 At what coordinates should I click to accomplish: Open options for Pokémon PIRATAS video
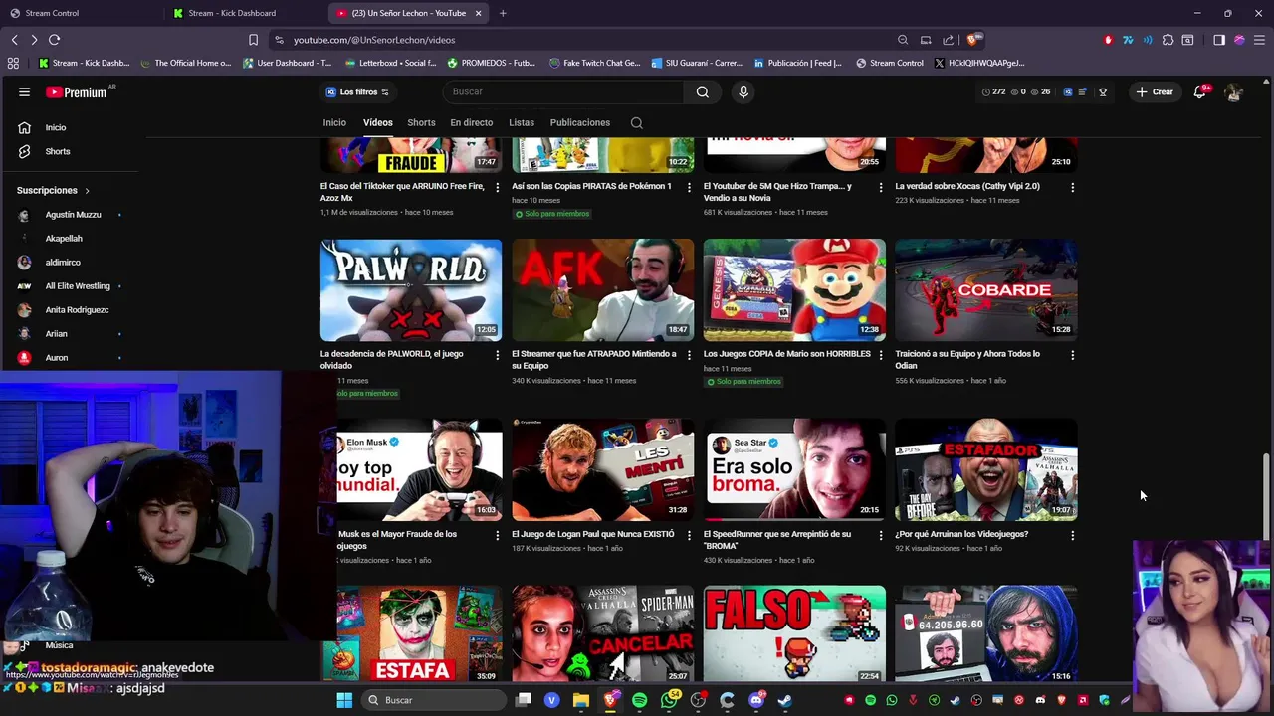pos(689,187)
